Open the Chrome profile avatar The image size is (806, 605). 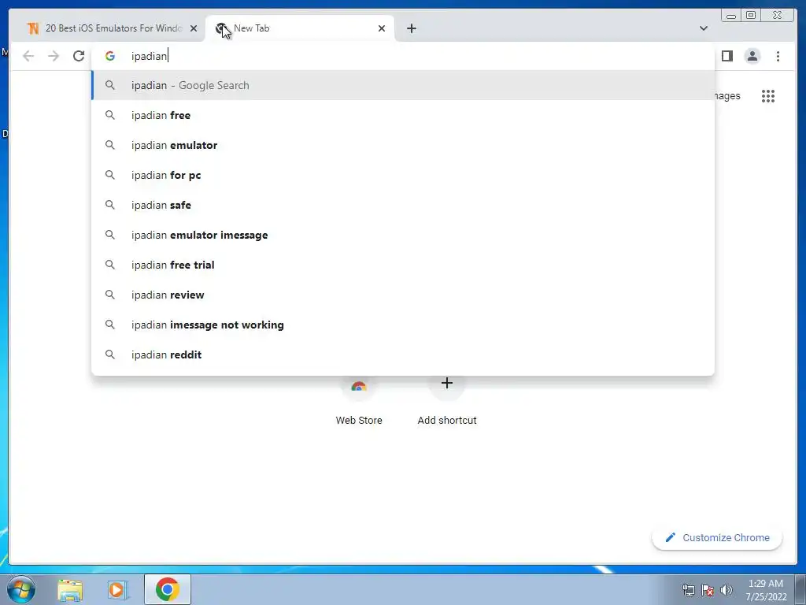point(752,56)
